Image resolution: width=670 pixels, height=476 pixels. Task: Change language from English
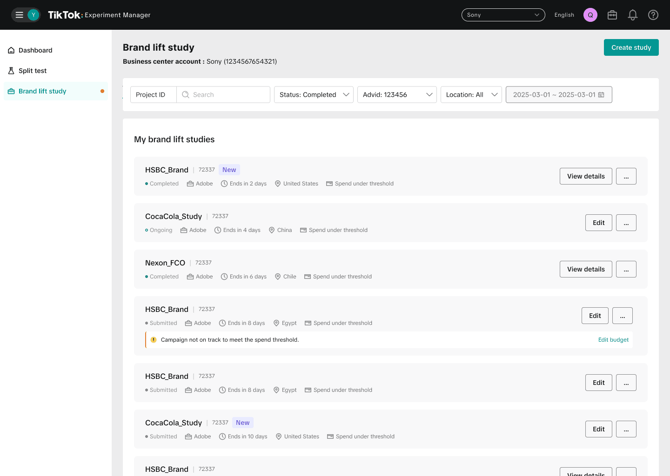564,15
